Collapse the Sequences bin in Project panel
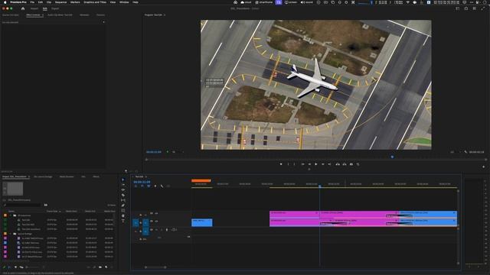Screen dimensions: 490x275 tap(10, 215)
